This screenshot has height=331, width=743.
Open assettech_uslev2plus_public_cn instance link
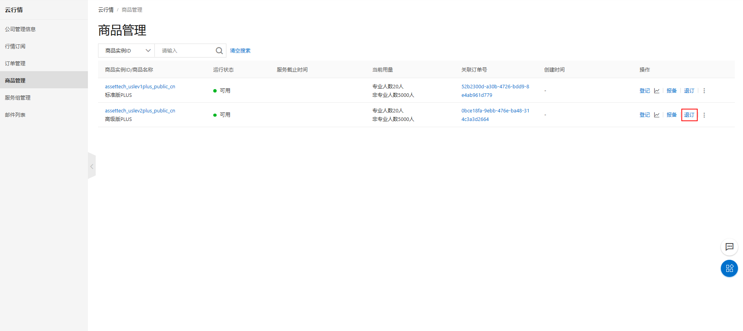click(140, 110)
